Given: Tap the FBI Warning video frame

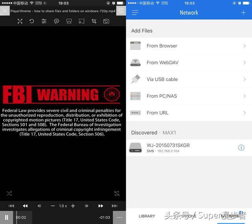Looking at the screenshot, I should tap(61, 111).
